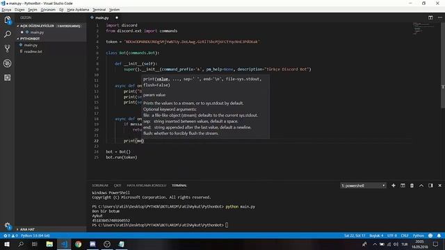Open the Extensions view in activity bar
Screen dimensions: 445x250
[x=8, y=77]
